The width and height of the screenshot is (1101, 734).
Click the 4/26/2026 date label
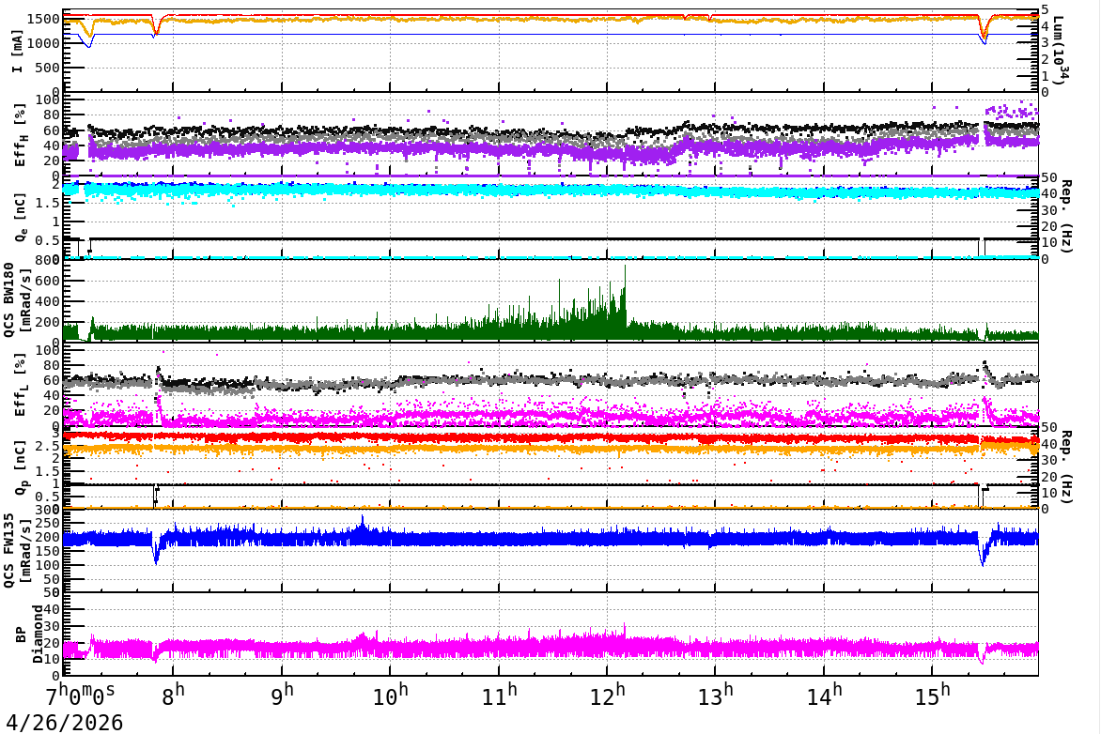[65, 722]
